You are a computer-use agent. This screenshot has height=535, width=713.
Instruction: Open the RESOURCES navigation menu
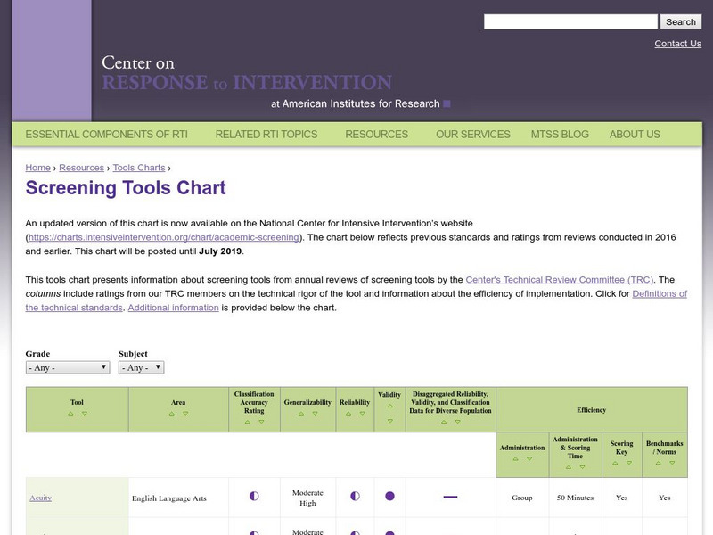click(x=376, y=134)
